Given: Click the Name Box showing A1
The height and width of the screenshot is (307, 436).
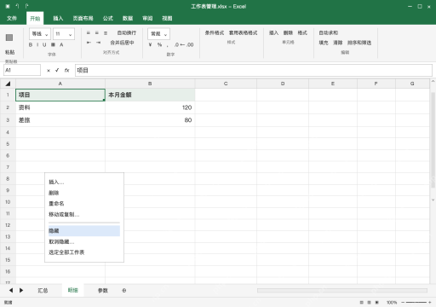Looking at the screenshot, I should [x=22, y=70].
